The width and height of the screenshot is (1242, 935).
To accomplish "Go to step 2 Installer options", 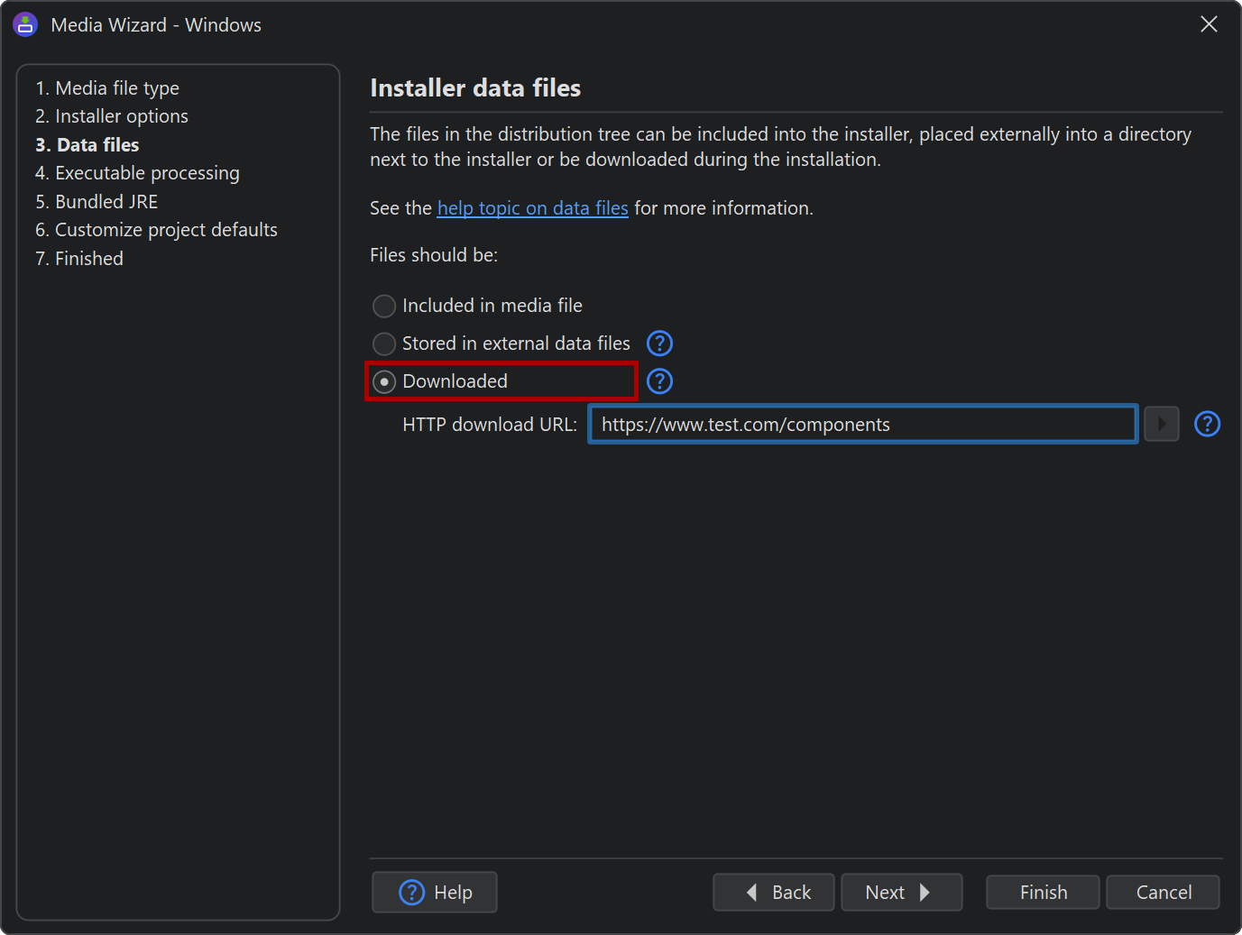I will point(112,116).
